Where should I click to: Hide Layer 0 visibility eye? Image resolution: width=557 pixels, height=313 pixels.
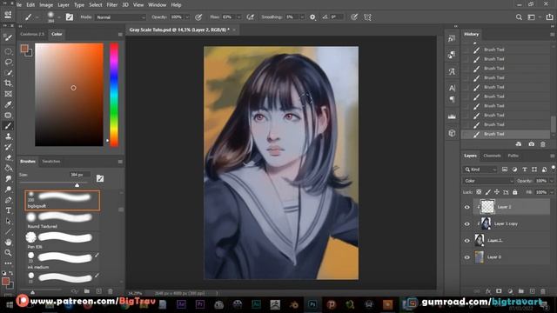(x=467, y=257)
